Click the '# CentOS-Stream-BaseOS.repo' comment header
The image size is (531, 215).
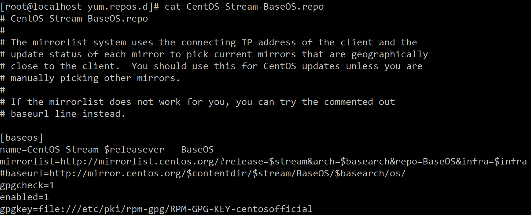pyautogui.click(x=74, y=19)
